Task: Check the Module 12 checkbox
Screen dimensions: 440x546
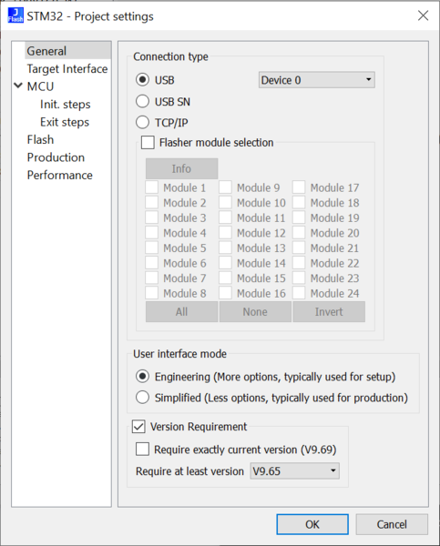Action: tap(225, 233)
